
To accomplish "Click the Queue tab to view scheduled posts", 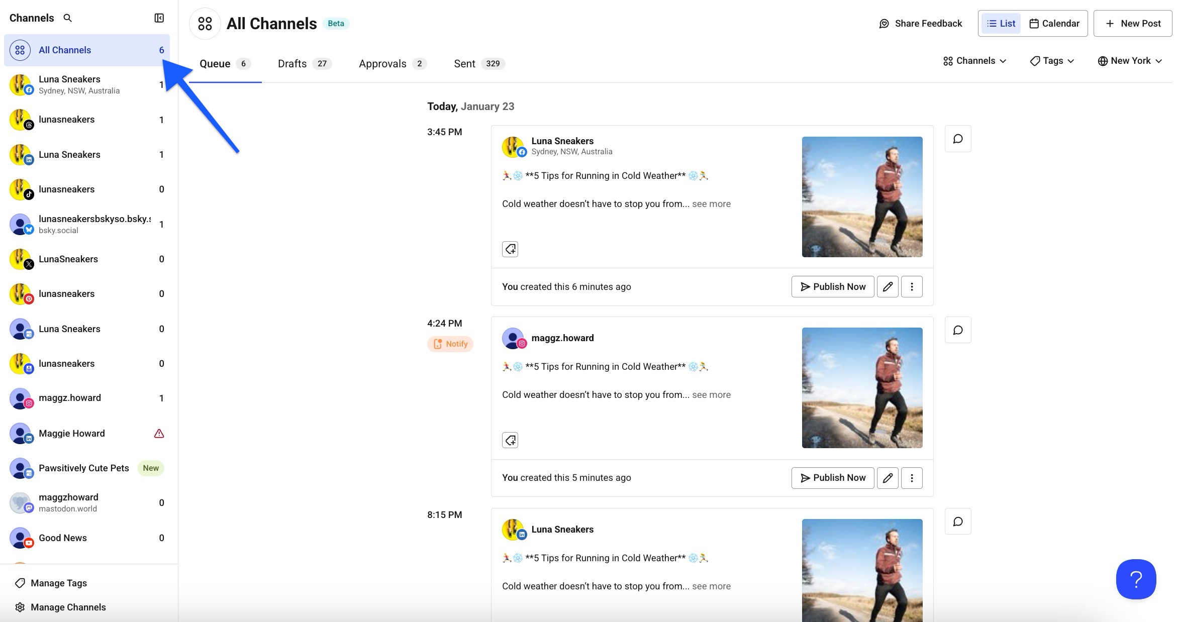I will pos(215,63).
